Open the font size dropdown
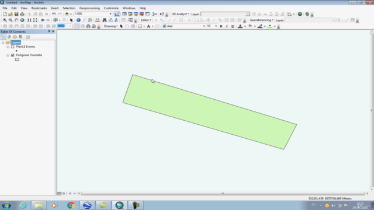Screen dimensions: 374x210 coord(216,26)
